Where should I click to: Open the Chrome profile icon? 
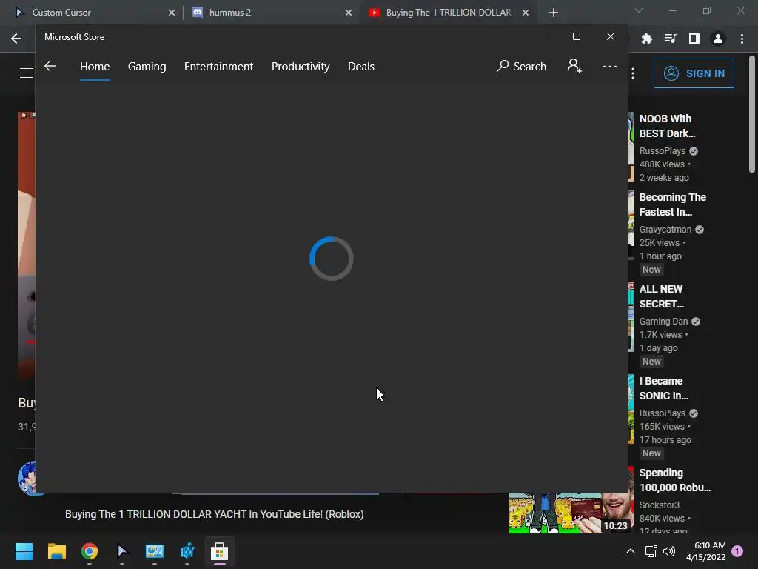(718, 39)
